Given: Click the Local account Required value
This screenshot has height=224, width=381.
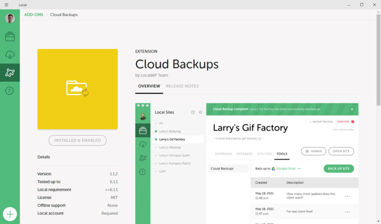Looking at the screenshot, I should pos(109,213).
